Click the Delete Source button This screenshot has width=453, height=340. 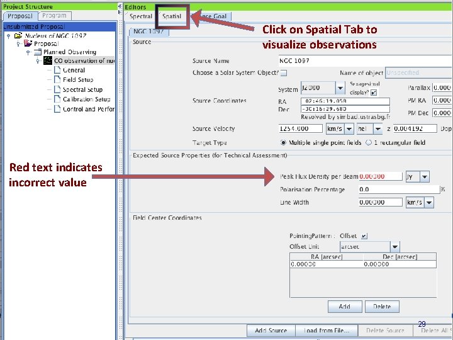(x=385, y=330)
